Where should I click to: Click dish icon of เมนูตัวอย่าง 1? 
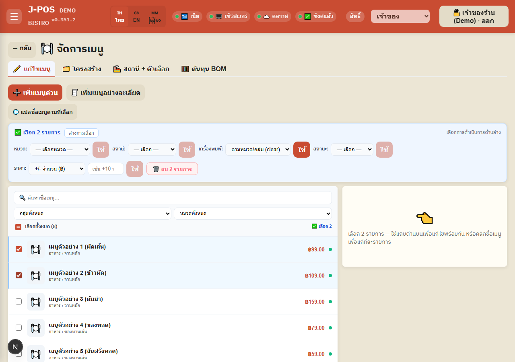pos(36,249)
